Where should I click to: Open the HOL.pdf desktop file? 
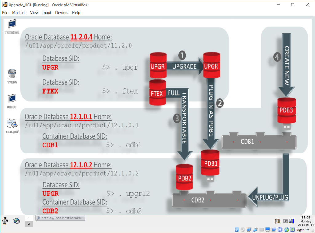pyautogui.click(x=12, y=126)
